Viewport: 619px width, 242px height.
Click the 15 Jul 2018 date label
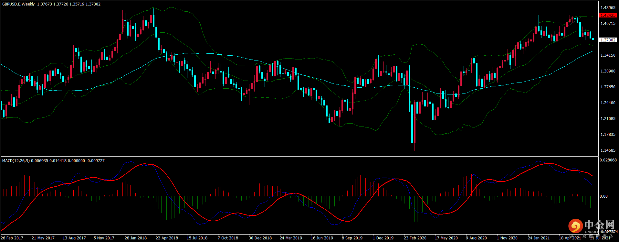tap(197, 238)
